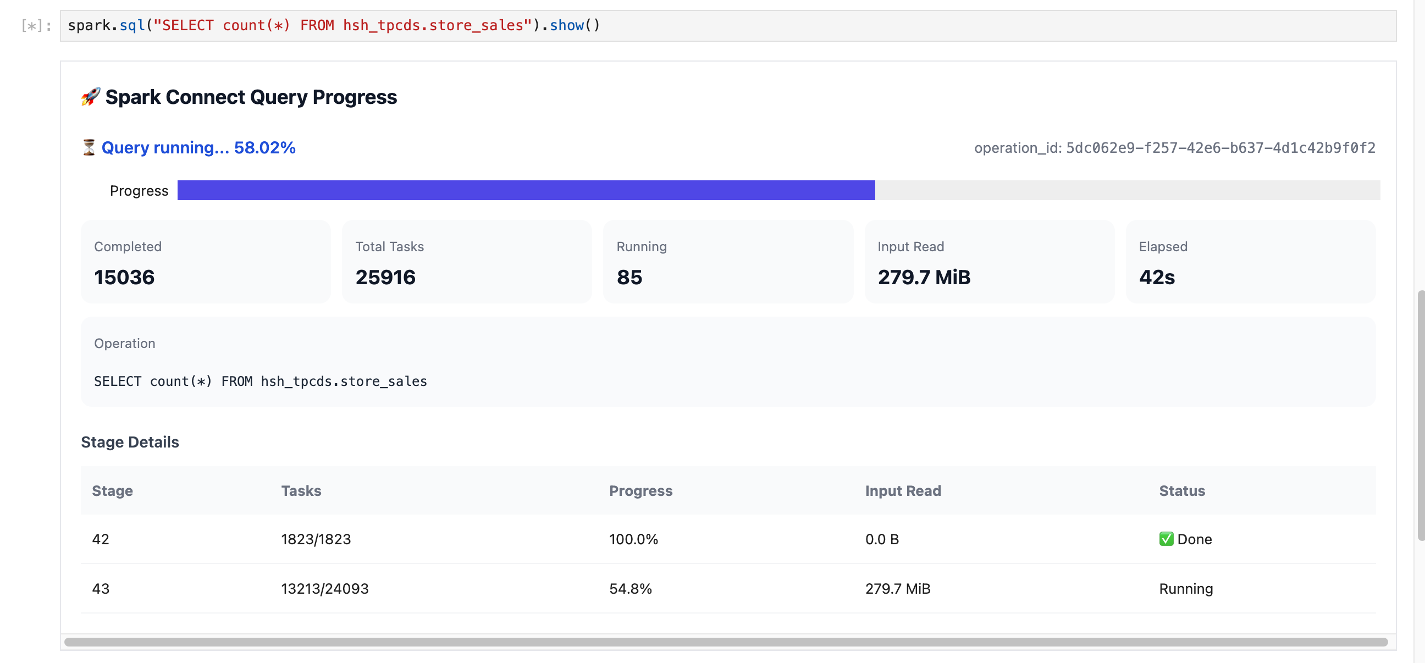Click the Running 85 card
This screenshot has height=663, width=1425.
pyautogui.click(x=728, y=262)
